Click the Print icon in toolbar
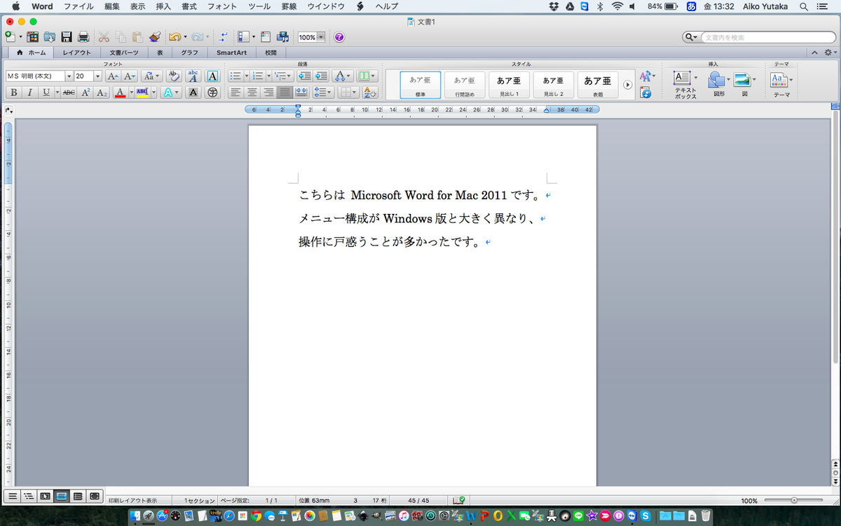Viewport: 841px width, 526px height. (83, 36)
